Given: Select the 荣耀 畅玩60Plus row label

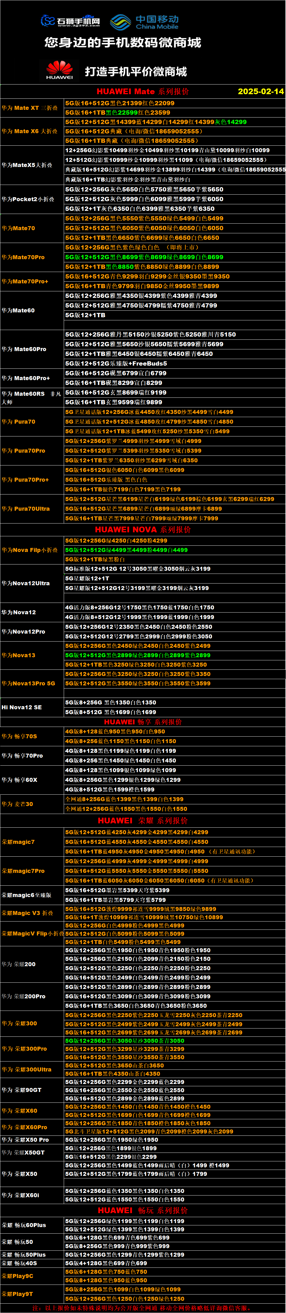Looking at the screenshot, I should coord(23,1225).
